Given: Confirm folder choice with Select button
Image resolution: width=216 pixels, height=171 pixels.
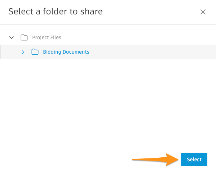Looking at the screenshot, I should click(x=194, y=159).
